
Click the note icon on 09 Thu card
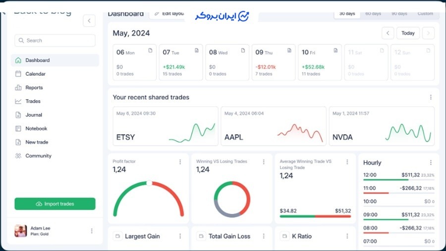pyautogui.click(x=289, y=51)
